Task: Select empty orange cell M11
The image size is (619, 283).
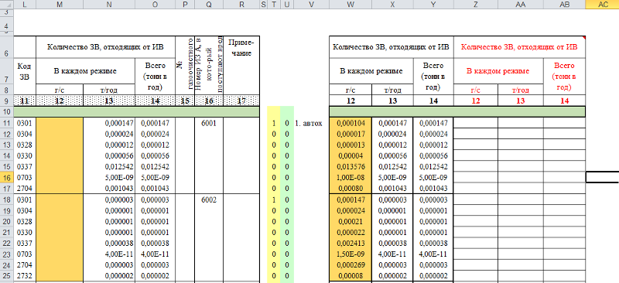Action: pyautogui.click(x=60, y=123)
